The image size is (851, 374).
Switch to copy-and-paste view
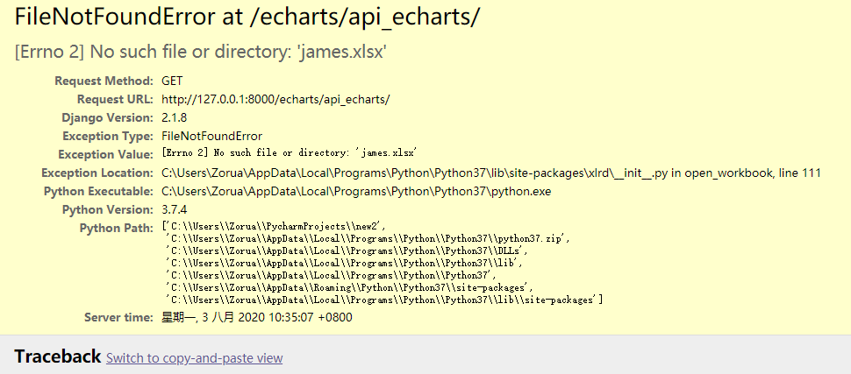[194, 358]
